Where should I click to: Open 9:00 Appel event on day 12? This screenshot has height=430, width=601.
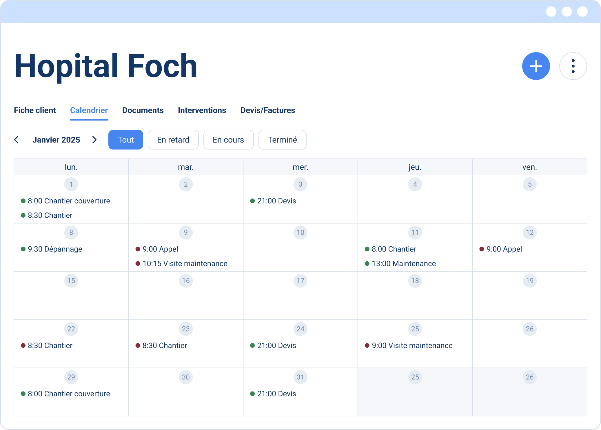(x=501, y=249)
